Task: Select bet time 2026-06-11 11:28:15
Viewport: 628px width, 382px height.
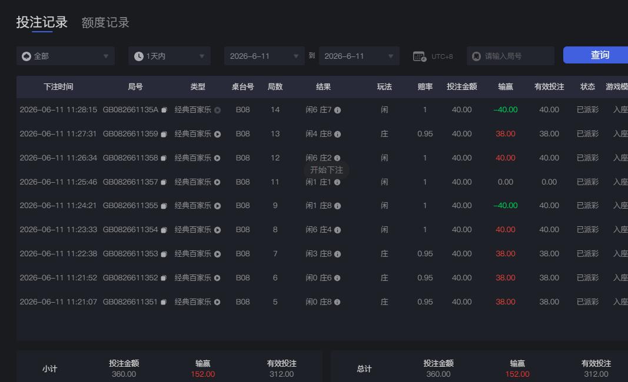Action: click(x=58, y=109)
